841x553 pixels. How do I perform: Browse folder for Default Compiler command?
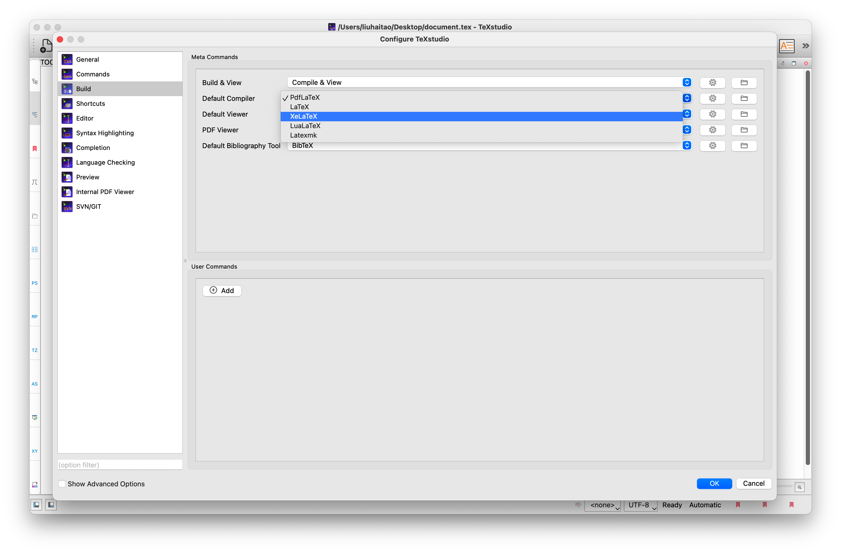point(744,98)
